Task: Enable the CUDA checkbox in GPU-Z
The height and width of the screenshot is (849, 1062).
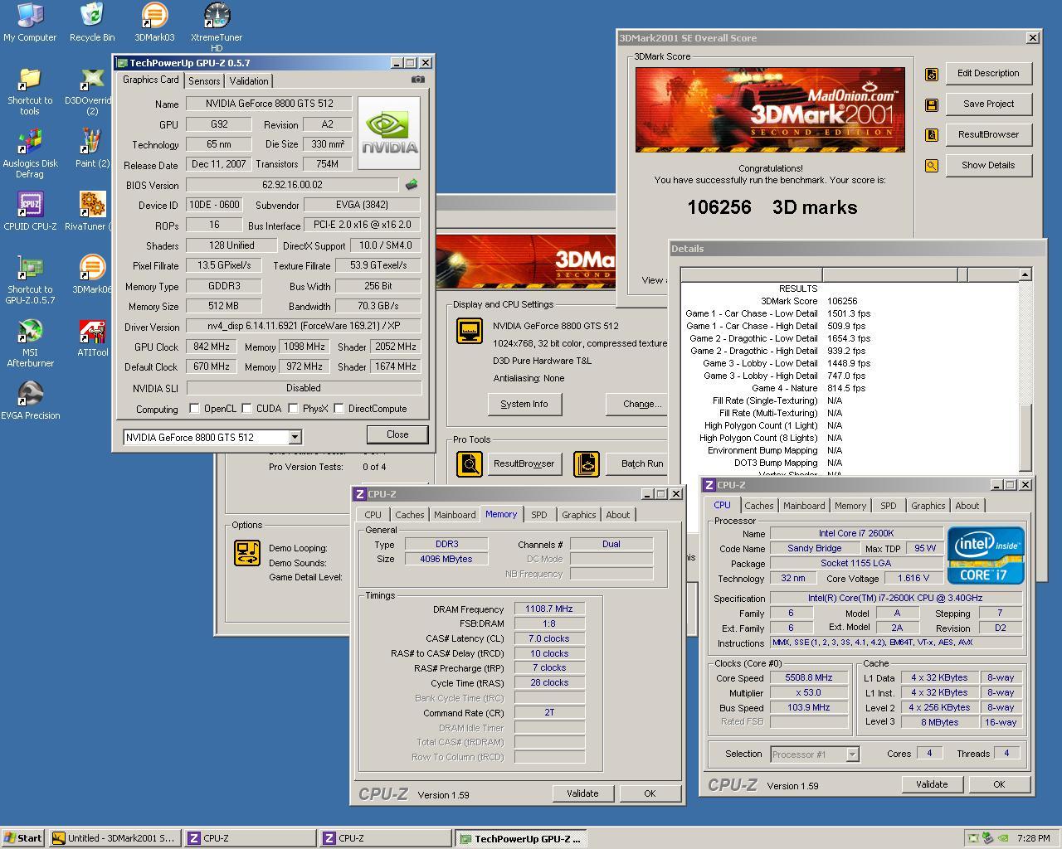Action: [246, 409]
